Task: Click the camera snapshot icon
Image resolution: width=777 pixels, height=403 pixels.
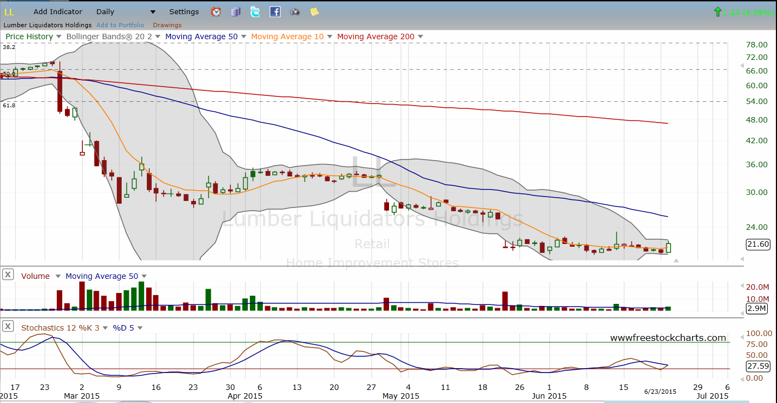Action: click(295, 11)
